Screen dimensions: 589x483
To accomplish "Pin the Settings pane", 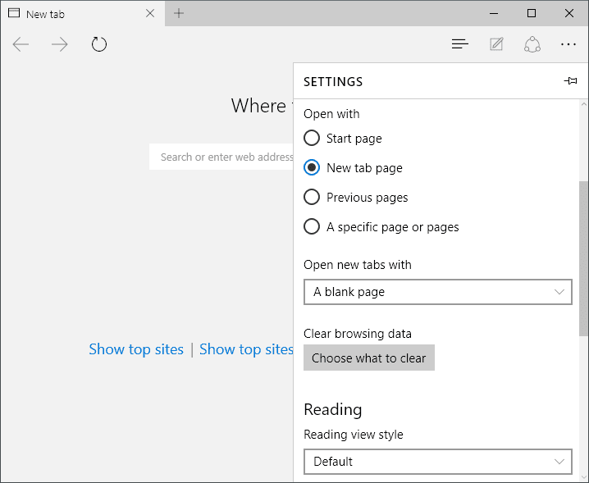I will tap(571, 80).
